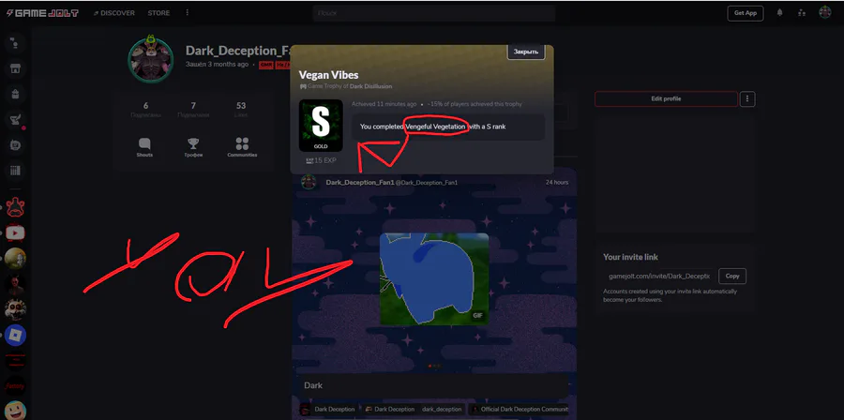844x420 pixels.
Task: Click the search field in top bar
Action: tap(434, 13)
